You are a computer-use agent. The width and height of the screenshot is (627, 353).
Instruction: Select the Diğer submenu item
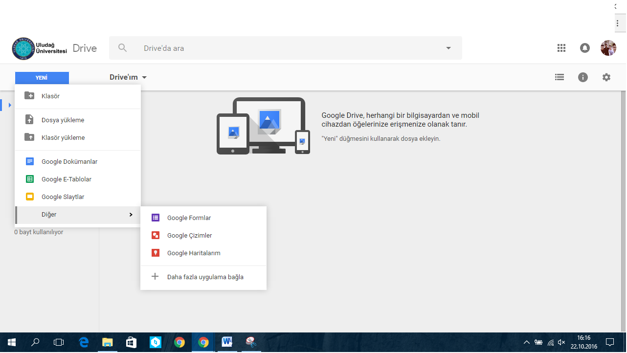pos(78,215)
